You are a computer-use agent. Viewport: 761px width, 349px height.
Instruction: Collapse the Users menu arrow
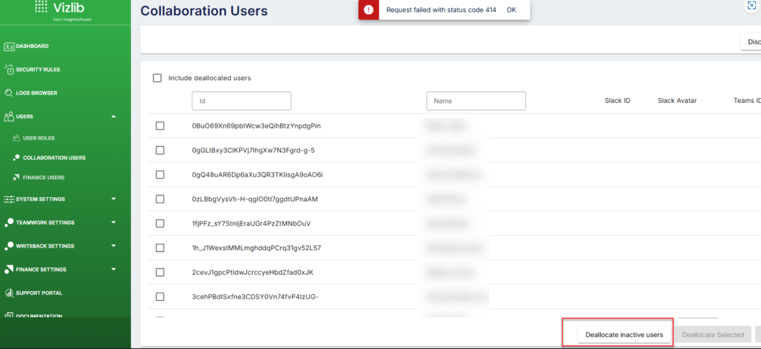coord(113,116)
